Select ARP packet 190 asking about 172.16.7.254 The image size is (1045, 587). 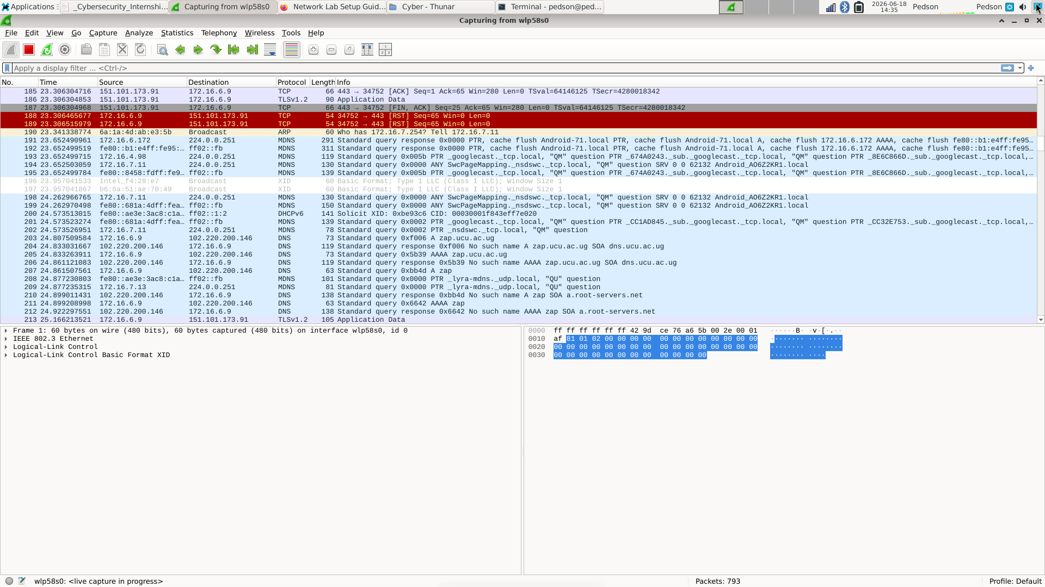(518, 132)
